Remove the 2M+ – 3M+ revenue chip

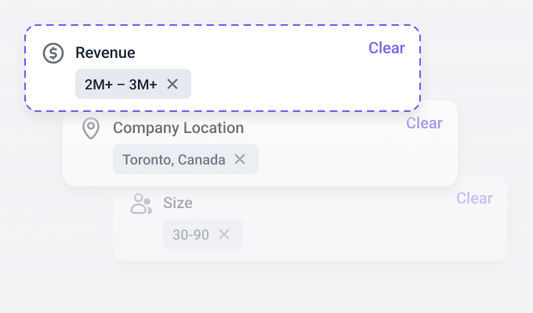click(x=172, y=85)
